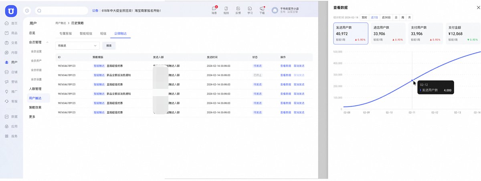Image resolution: width=481 pixels, height=181 pixels.
Task: Open 推广 promotion in the left icon sidebar
Action: pos(11,92)
